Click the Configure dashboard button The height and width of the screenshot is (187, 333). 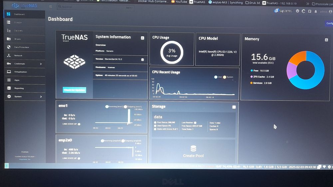tap(329, 23)
